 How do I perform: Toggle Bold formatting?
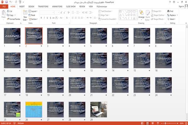coord(41,18)
